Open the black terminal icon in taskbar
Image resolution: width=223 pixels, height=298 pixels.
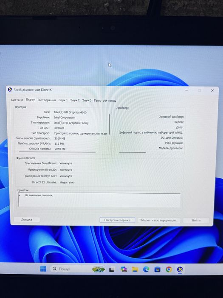(x=111, y=269)
